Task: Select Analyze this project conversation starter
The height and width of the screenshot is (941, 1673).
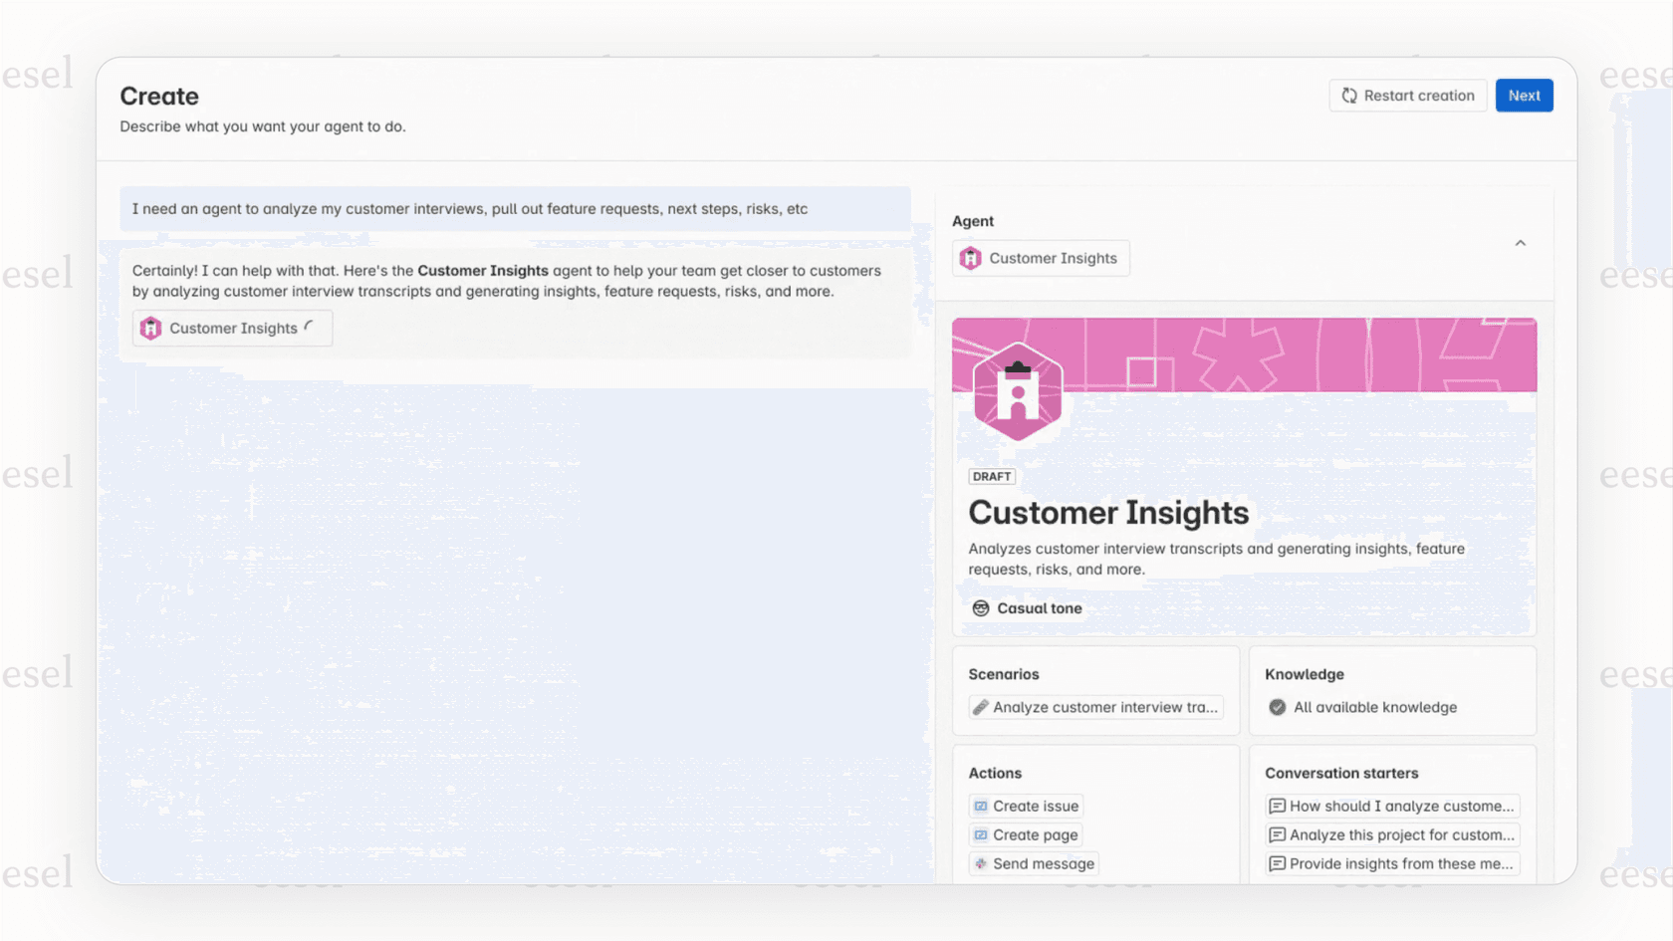Action: click(x=1401, y=835)
